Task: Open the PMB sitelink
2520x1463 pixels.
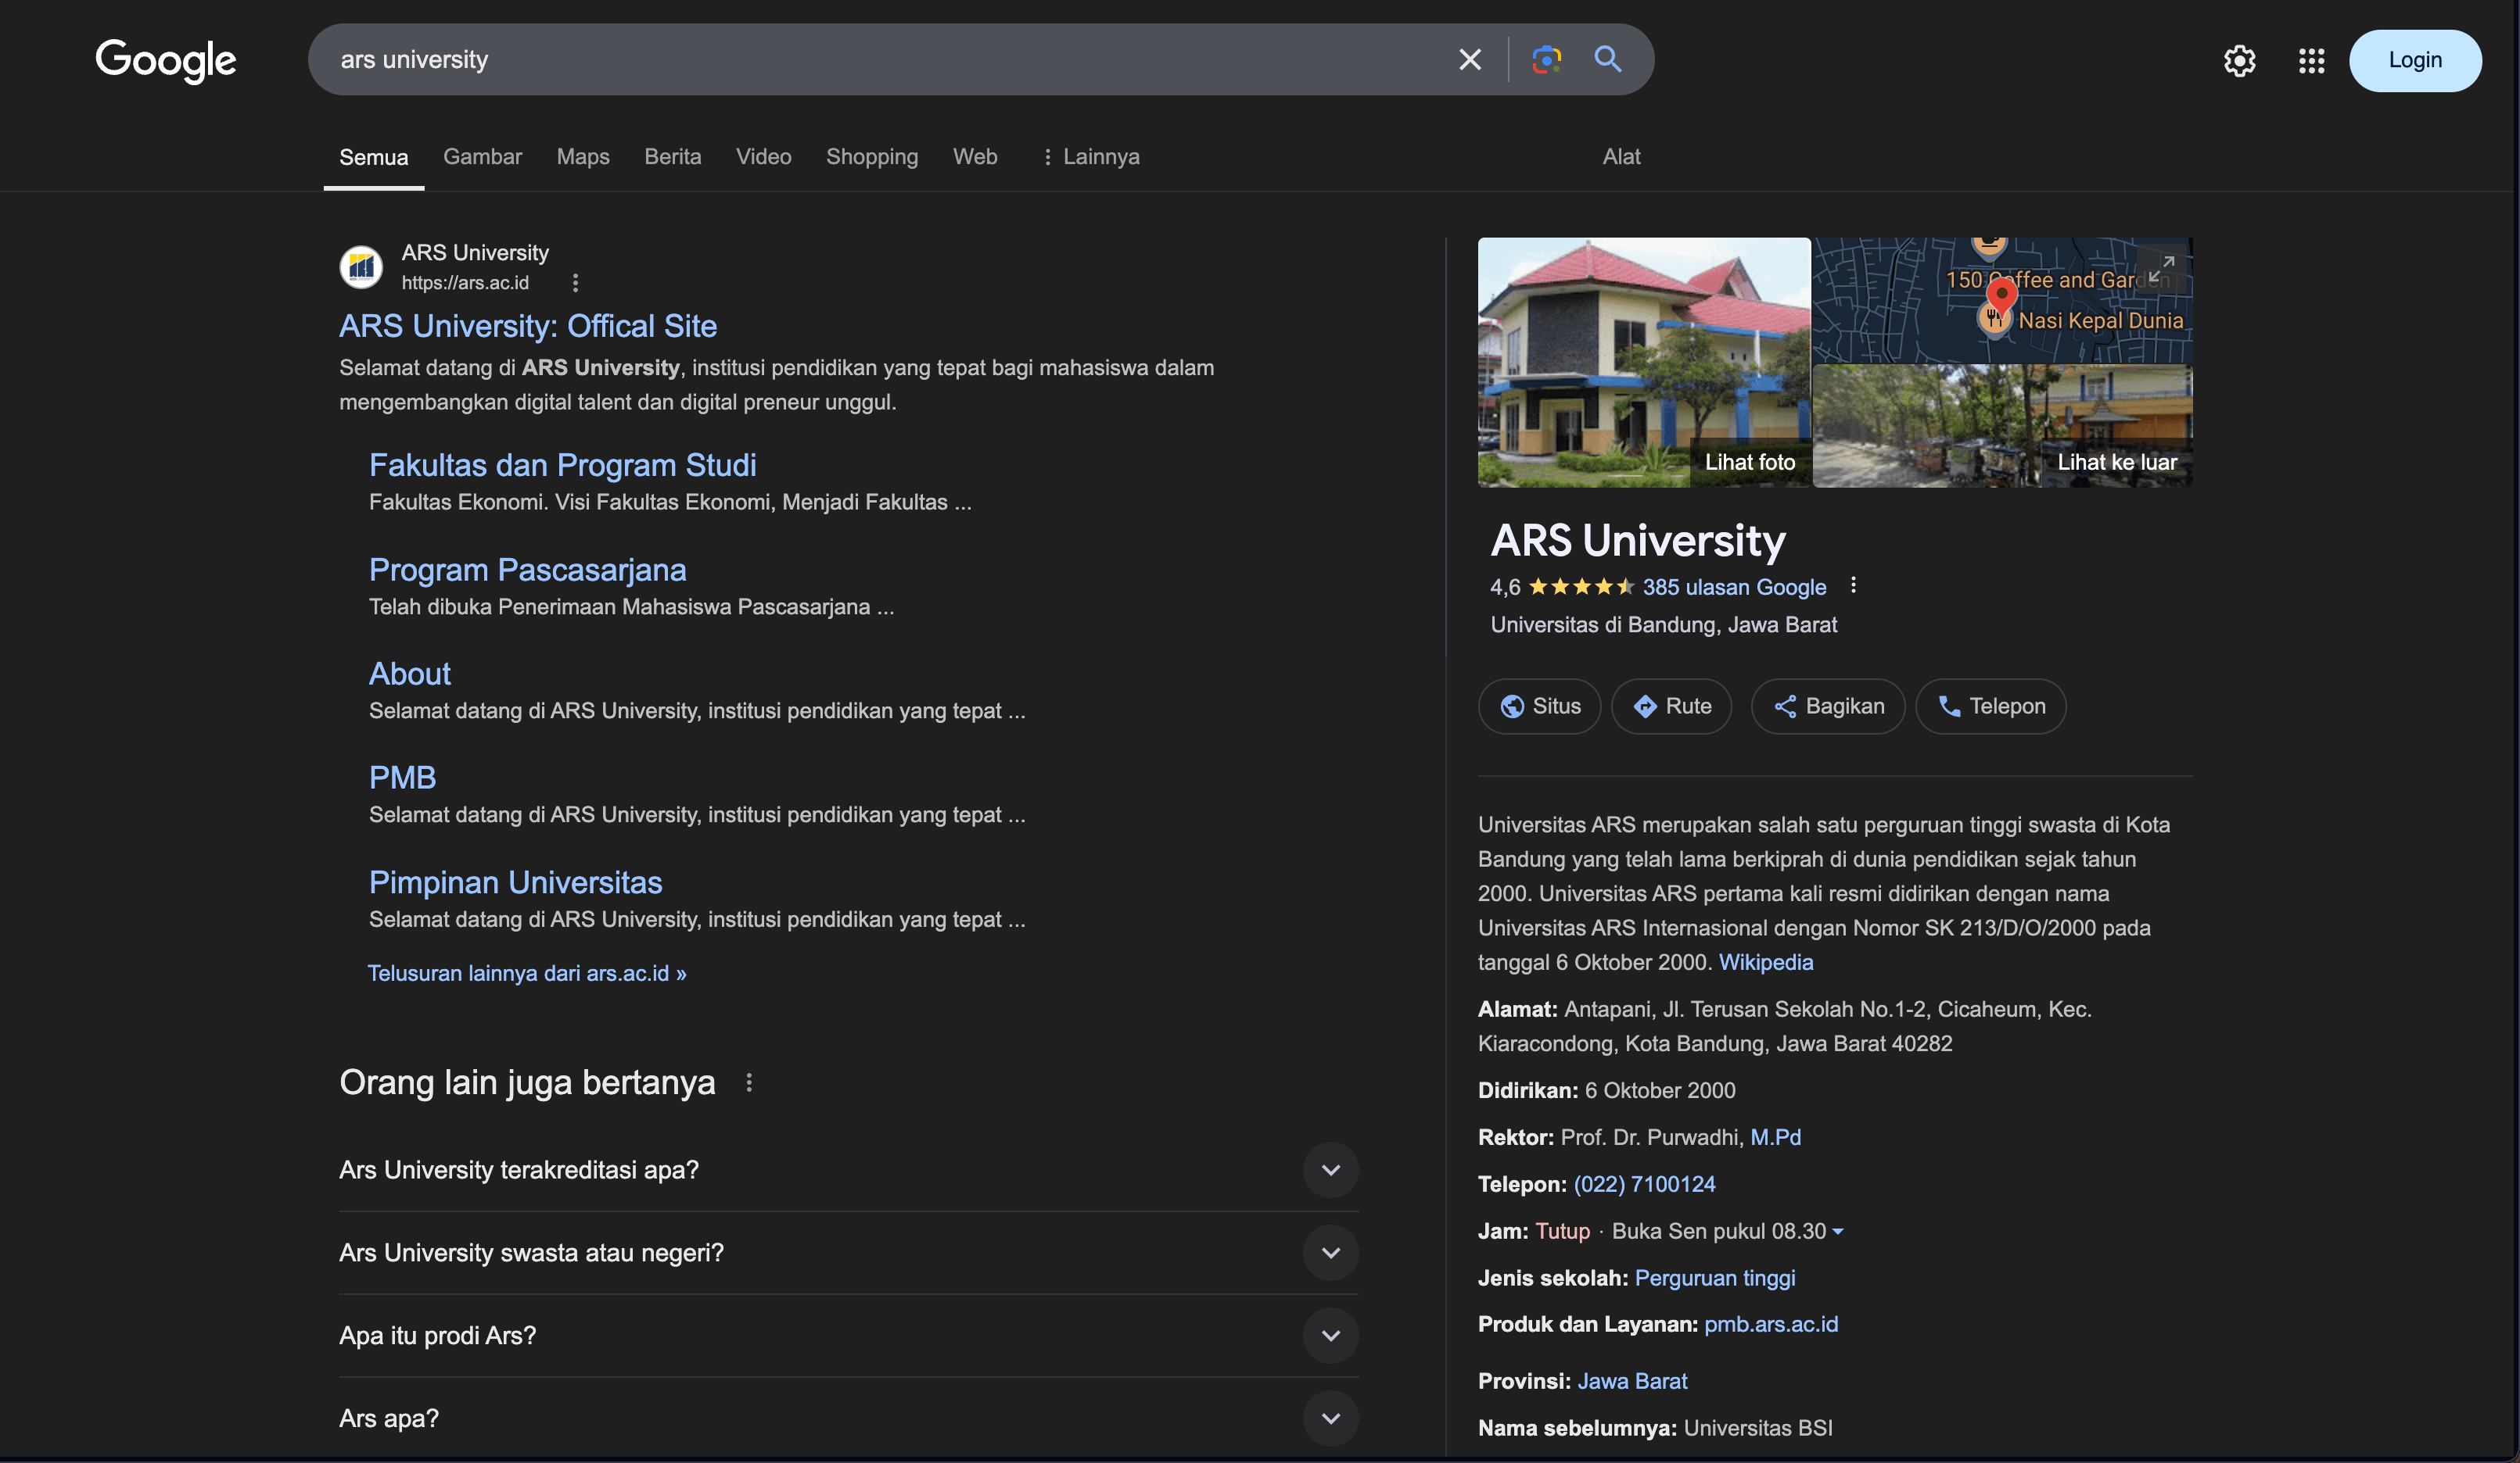Action: point(402,778)
